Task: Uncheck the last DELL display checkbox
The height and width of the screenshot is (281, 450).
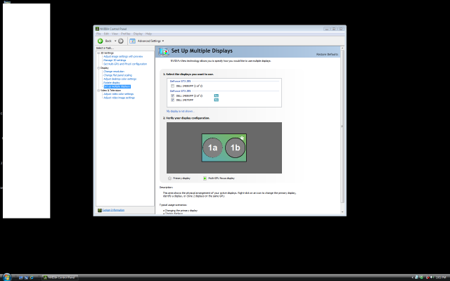Action: coord(172,100)
